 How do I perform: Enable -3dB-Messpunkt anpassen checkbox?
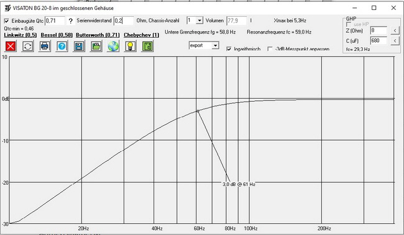[270, 49]
